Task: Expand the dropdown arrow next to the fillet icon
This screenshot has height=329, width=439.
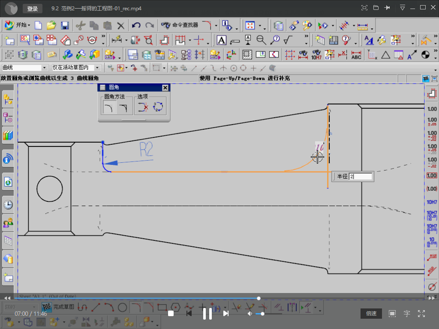Action: [x=216, y=26]
